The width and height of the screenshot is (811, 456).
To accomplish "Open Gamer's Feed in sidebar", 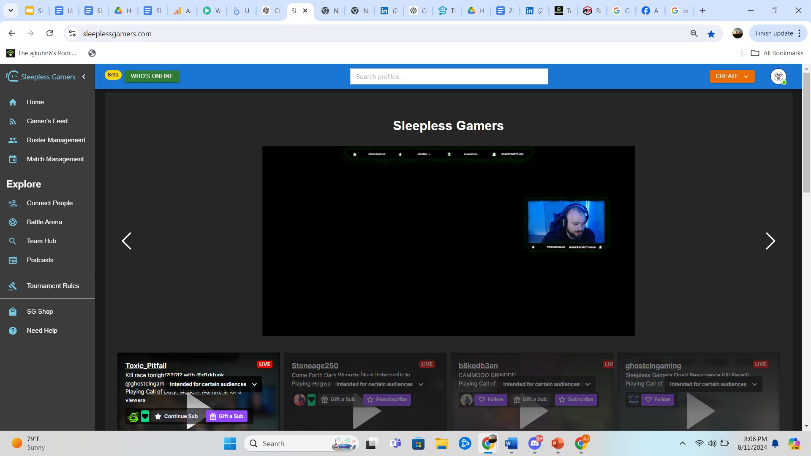I will (x=47, y=121).
